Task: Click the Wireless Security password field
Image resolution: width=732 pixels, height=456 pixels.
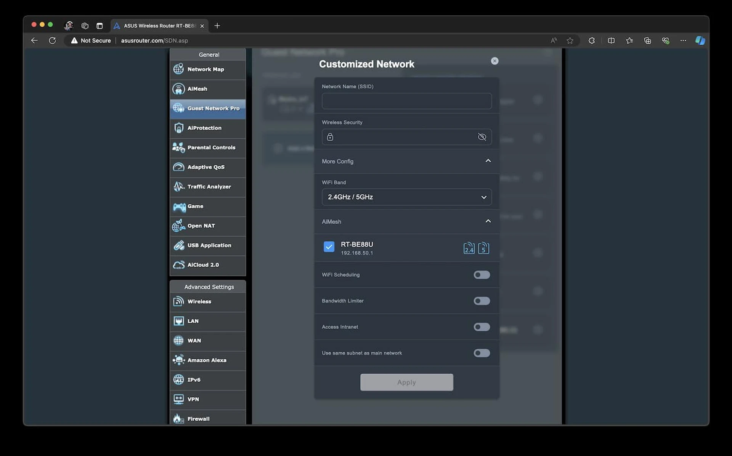Action: (406, 137)
